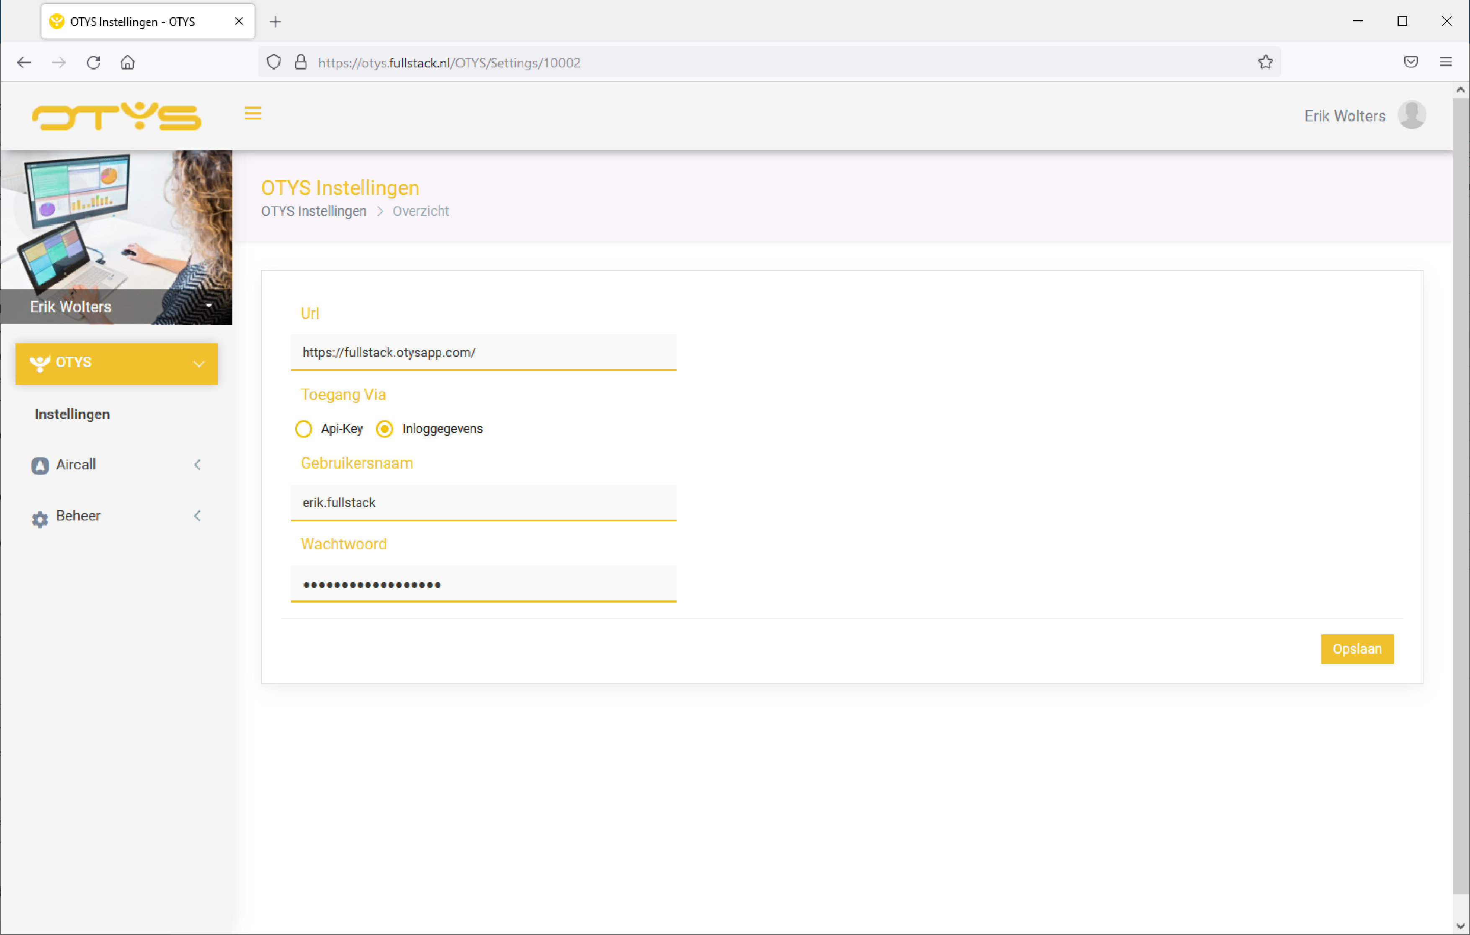Click the Opslaan save button
Screen dimensions: 1470x935
[1357, 649]
